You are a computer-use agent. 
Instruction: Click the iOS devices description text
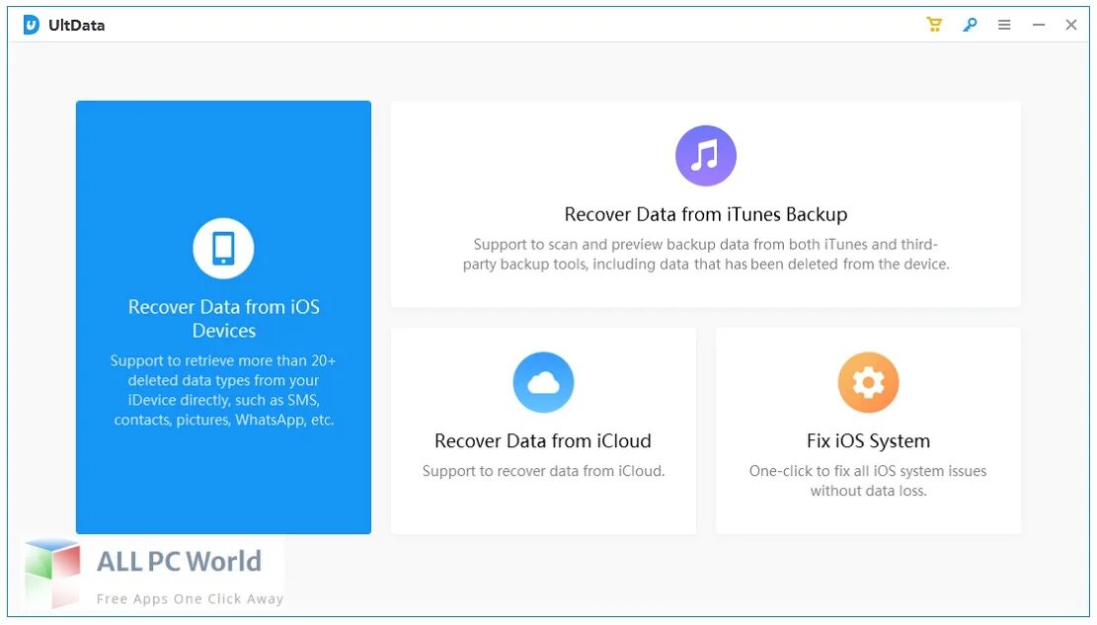click(224, 390)
